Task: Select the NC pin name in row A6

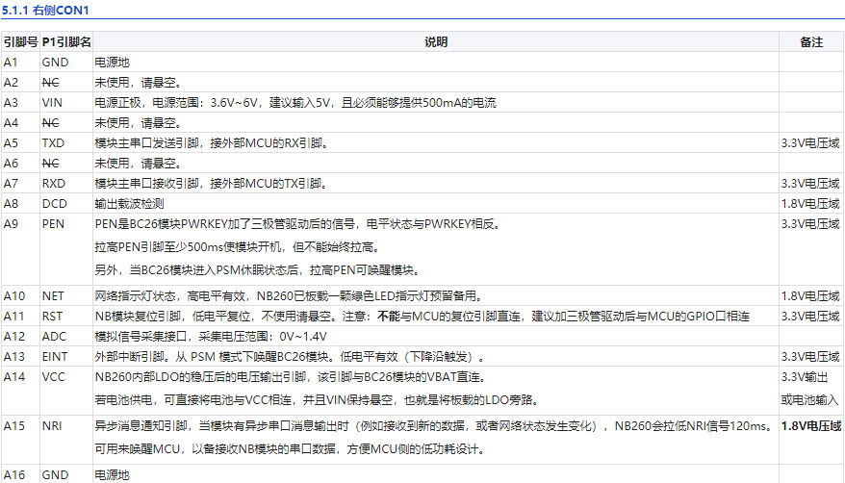Action: (x=51, y=164)
